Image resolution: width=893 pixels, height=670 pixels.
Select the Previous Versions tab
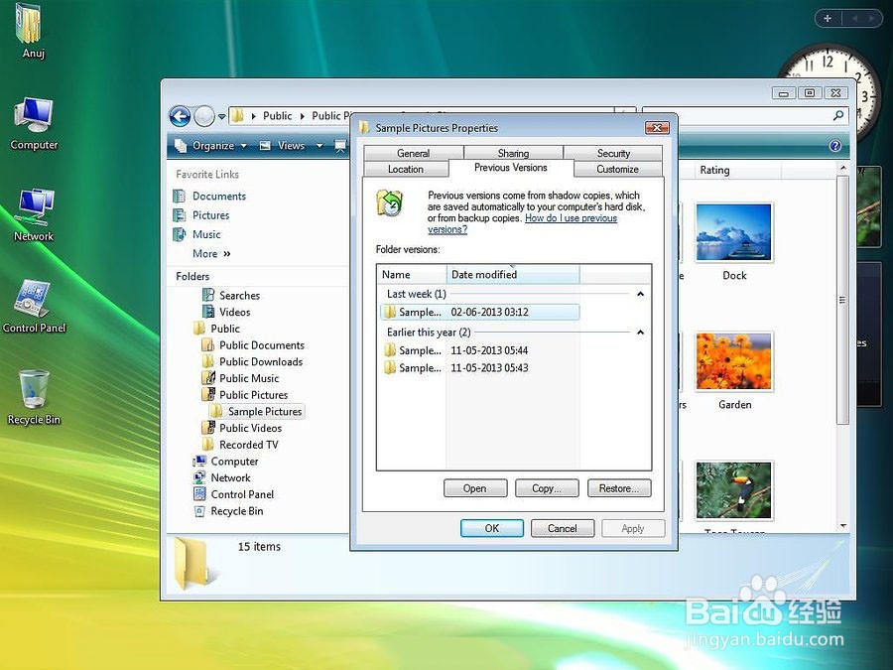(511, 168)
